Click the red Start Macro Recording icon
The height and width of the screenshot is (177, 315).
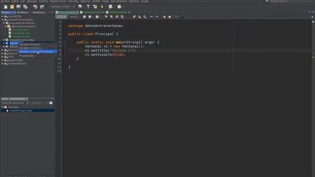point(164,17)
